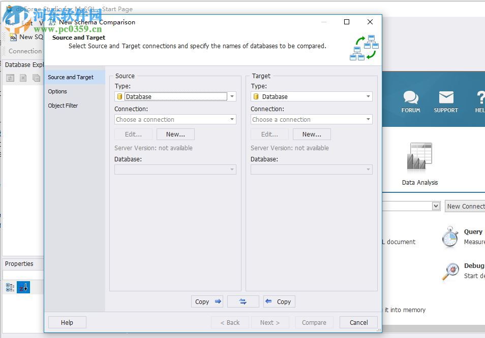Open the Target Type dropdown

coord(368,96)
